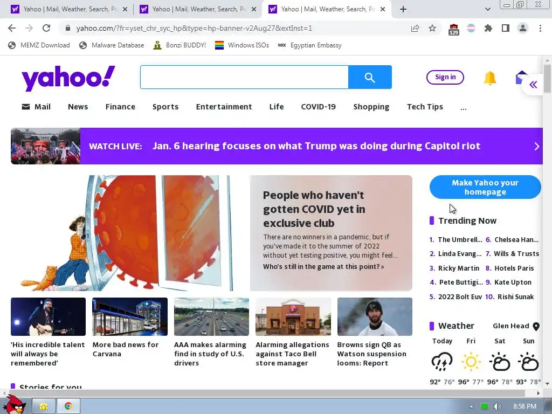Open the MEMZ Download bookmark
The height and width of the screenshot is (414, 552).
click(39, 45)
